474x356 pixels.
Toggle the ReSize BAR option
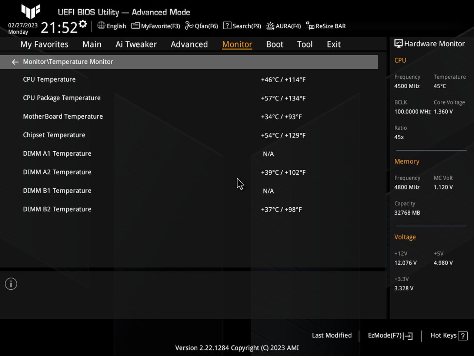326,26
